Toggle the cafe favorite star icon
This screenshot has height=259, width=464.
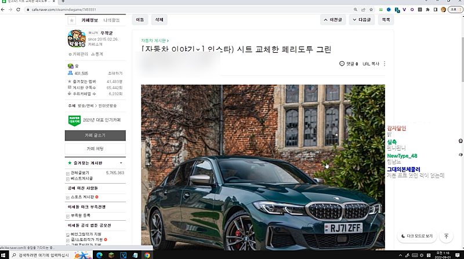coord(71,20)
